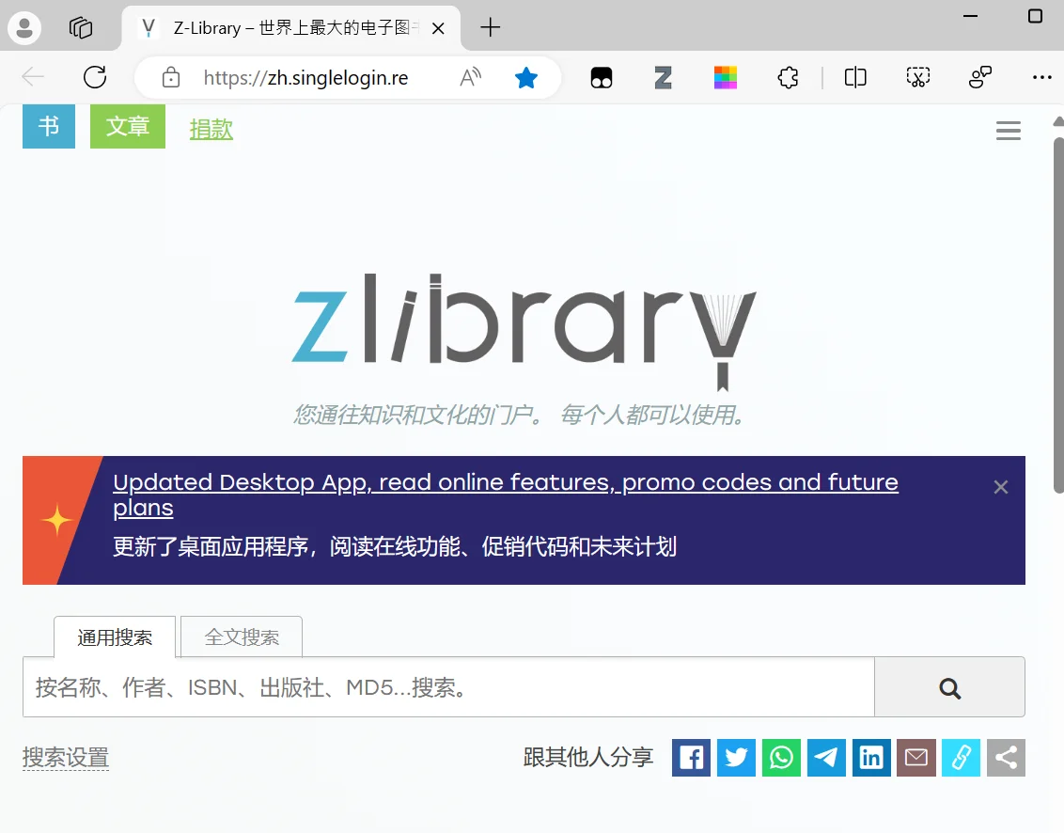Open browser Settings and more menu
The height and width of the screenshot is (833, 1064).
(x=1041, y=77)
